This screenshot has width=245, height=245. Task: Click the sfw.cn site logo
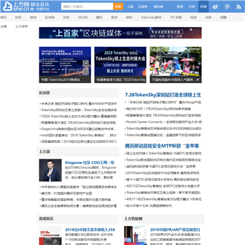25,6
